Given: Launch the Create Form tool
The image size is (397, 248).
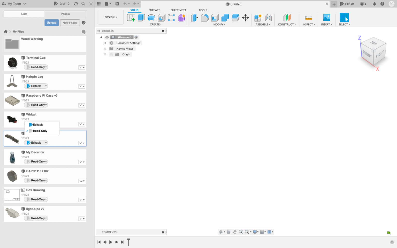Looking at the screenshot, I should coord(182,18).
